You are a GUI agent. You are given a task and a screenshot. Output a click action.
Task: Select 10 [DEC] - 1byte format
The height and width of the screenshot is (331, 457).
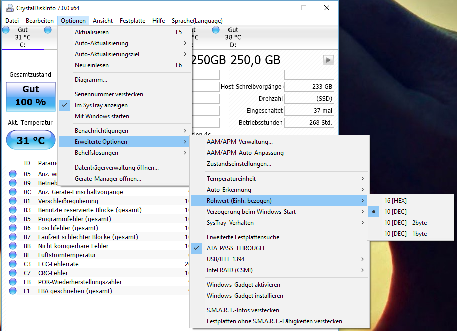(411, 234)
